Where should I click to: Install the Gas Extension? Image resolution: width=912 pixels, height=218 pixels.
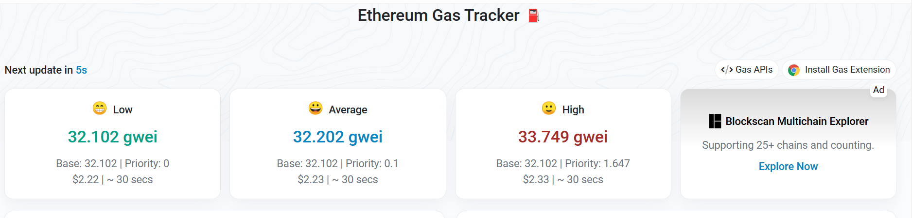coord(839,70)
